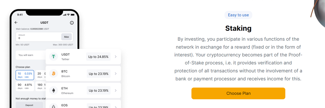Image resolution: width=325 pixels, height=108 pixels.
Task: Expand the USDT Tether row chevron
Action: click(116, 57)
